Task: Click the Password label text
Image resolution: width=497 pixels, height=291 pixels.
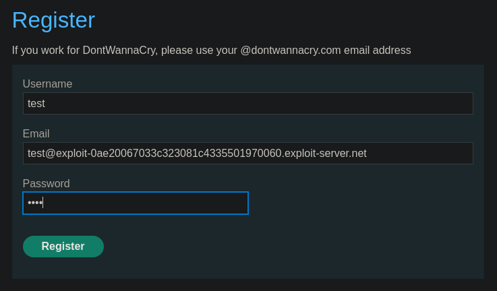Action: (x=47, y=184)
